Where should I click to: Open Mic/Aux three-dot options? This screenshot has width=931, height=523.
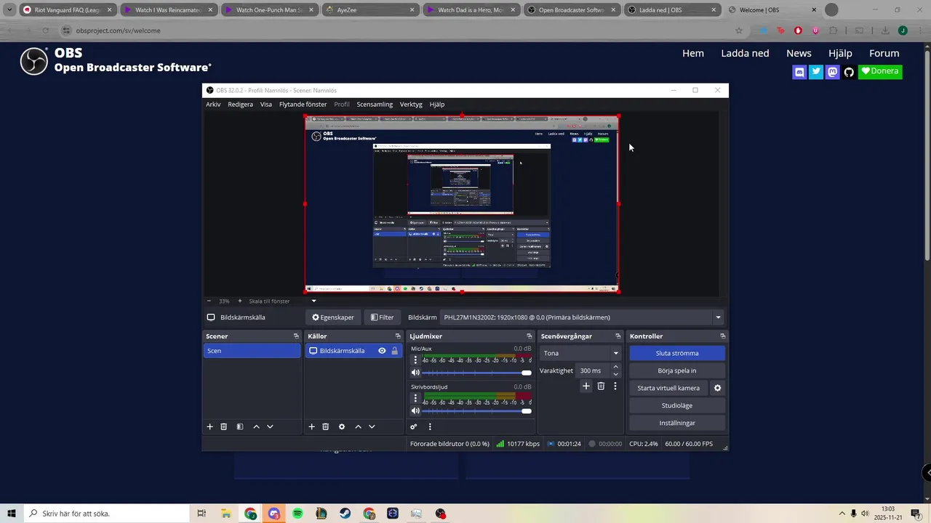pos(416,360)
